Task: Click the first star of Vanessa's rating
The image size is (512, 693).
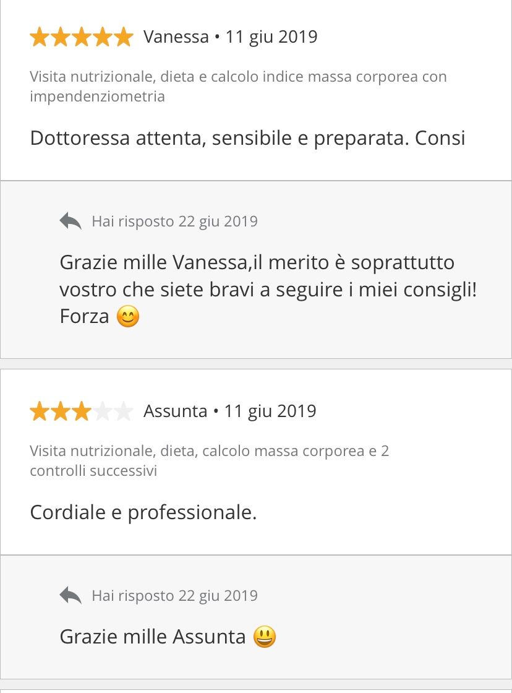Action: [x=40, y=37]
